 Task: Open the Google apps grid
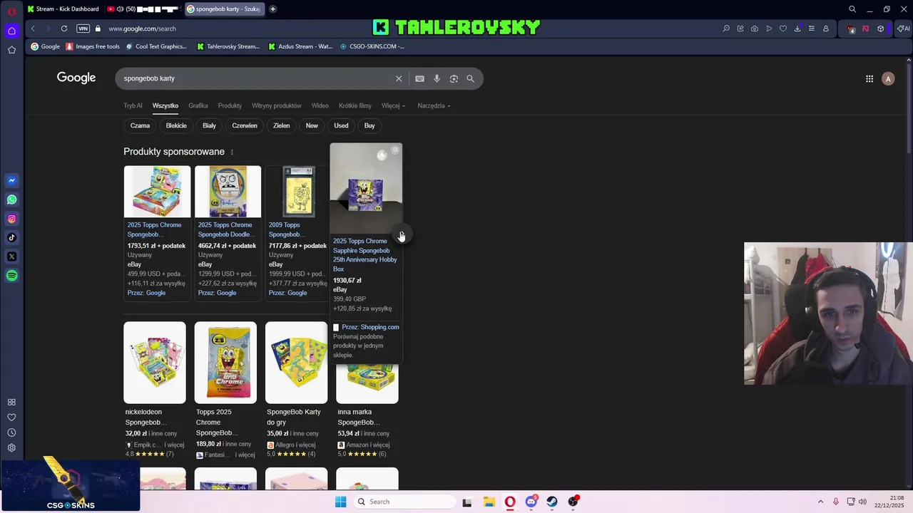[869, 79]
